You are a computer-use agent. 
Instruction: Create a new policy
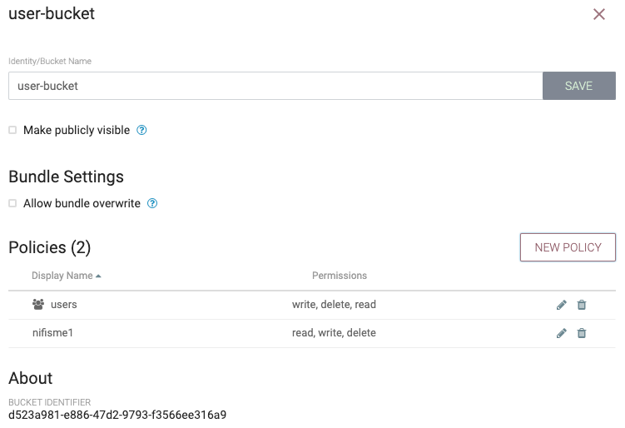[568, 247]
